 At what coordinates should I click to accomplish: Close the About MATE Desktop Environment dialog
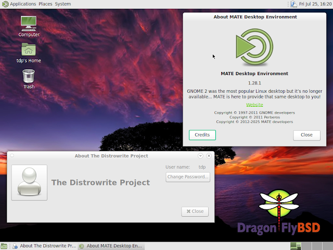coord(306,135)
